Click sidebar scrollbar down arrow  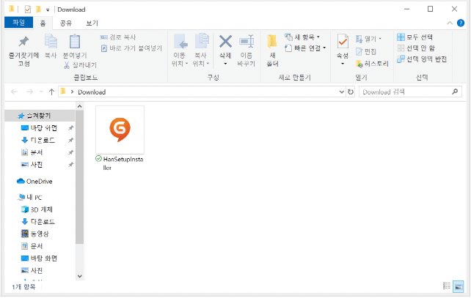click(x=80, y=276)
